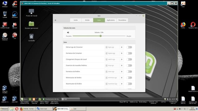
Task: Click the Windows Démarrer start button
Action: point(4,109)
